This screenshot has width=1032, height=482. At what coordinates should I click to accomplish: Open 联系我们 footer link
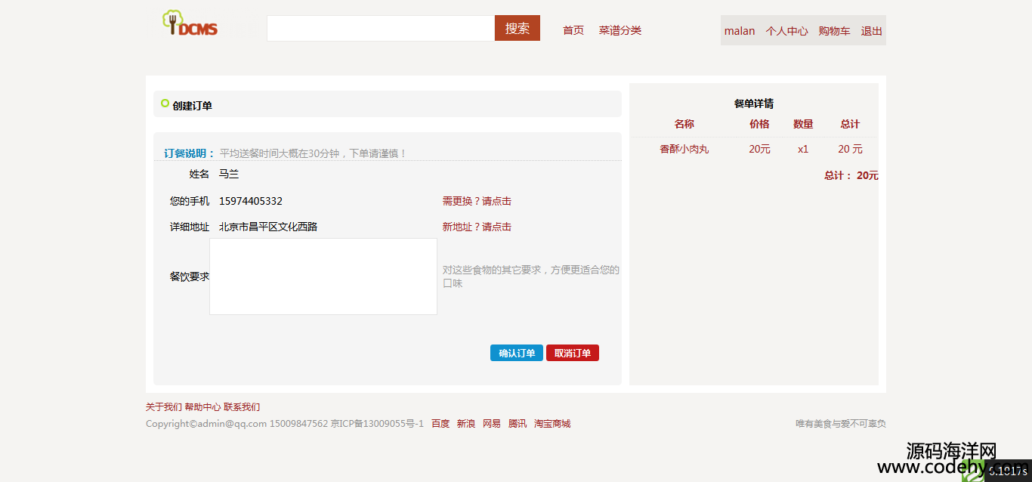[x=242, y=406]
